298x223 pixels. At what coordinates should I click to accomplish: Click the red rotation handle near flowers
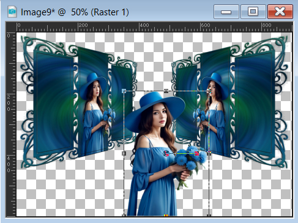(x=196, y=153)
